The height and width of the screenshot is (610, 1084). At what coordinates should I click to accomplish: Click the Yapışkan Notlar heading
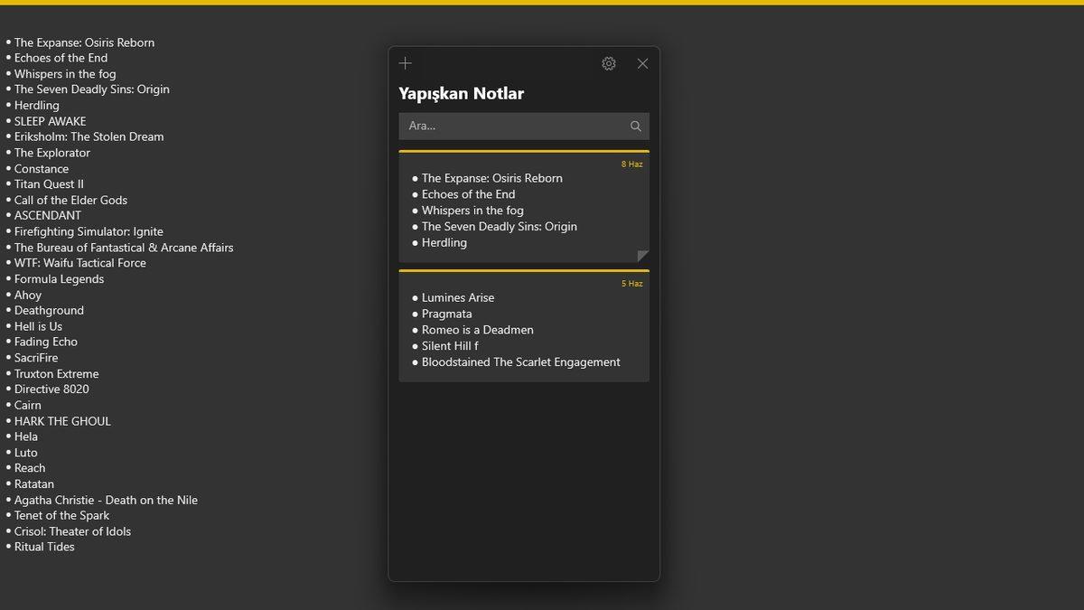coord(461,94)
